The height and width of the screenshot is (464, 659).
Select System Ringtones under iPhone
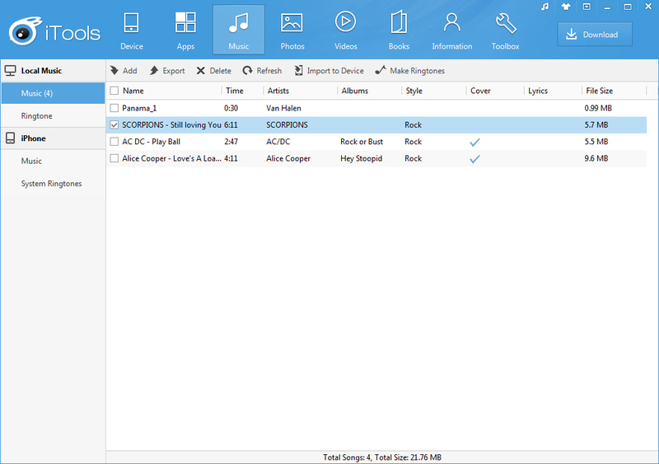[x=53, y=184]
